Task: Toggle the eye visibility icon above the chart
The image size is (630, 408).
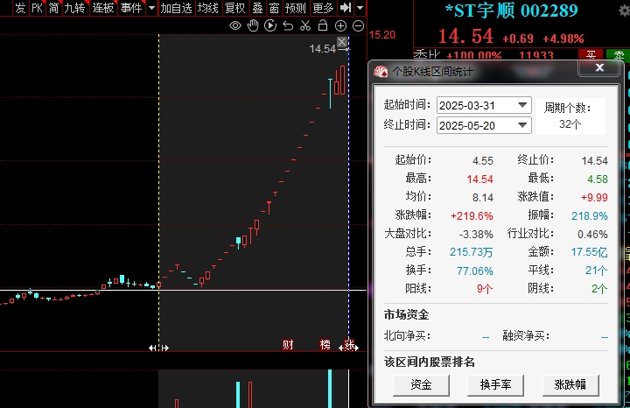Action: [x=235, y=26]
